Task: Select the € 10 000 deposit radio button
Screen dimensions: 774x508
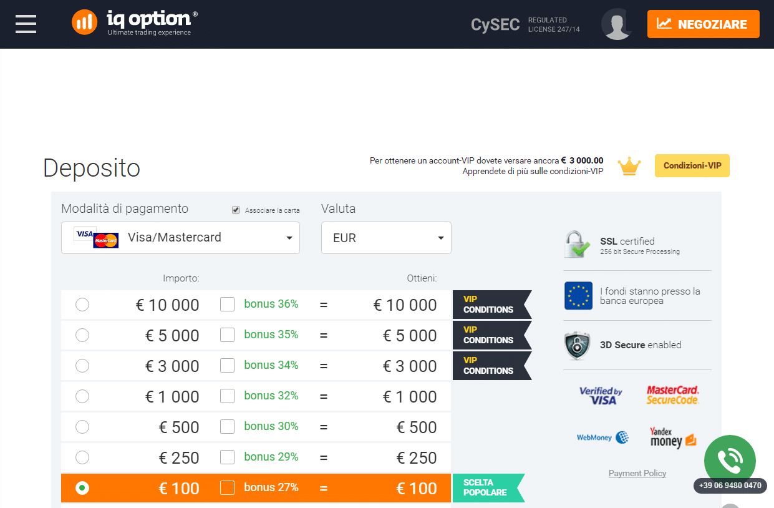Action: (82, 305)
